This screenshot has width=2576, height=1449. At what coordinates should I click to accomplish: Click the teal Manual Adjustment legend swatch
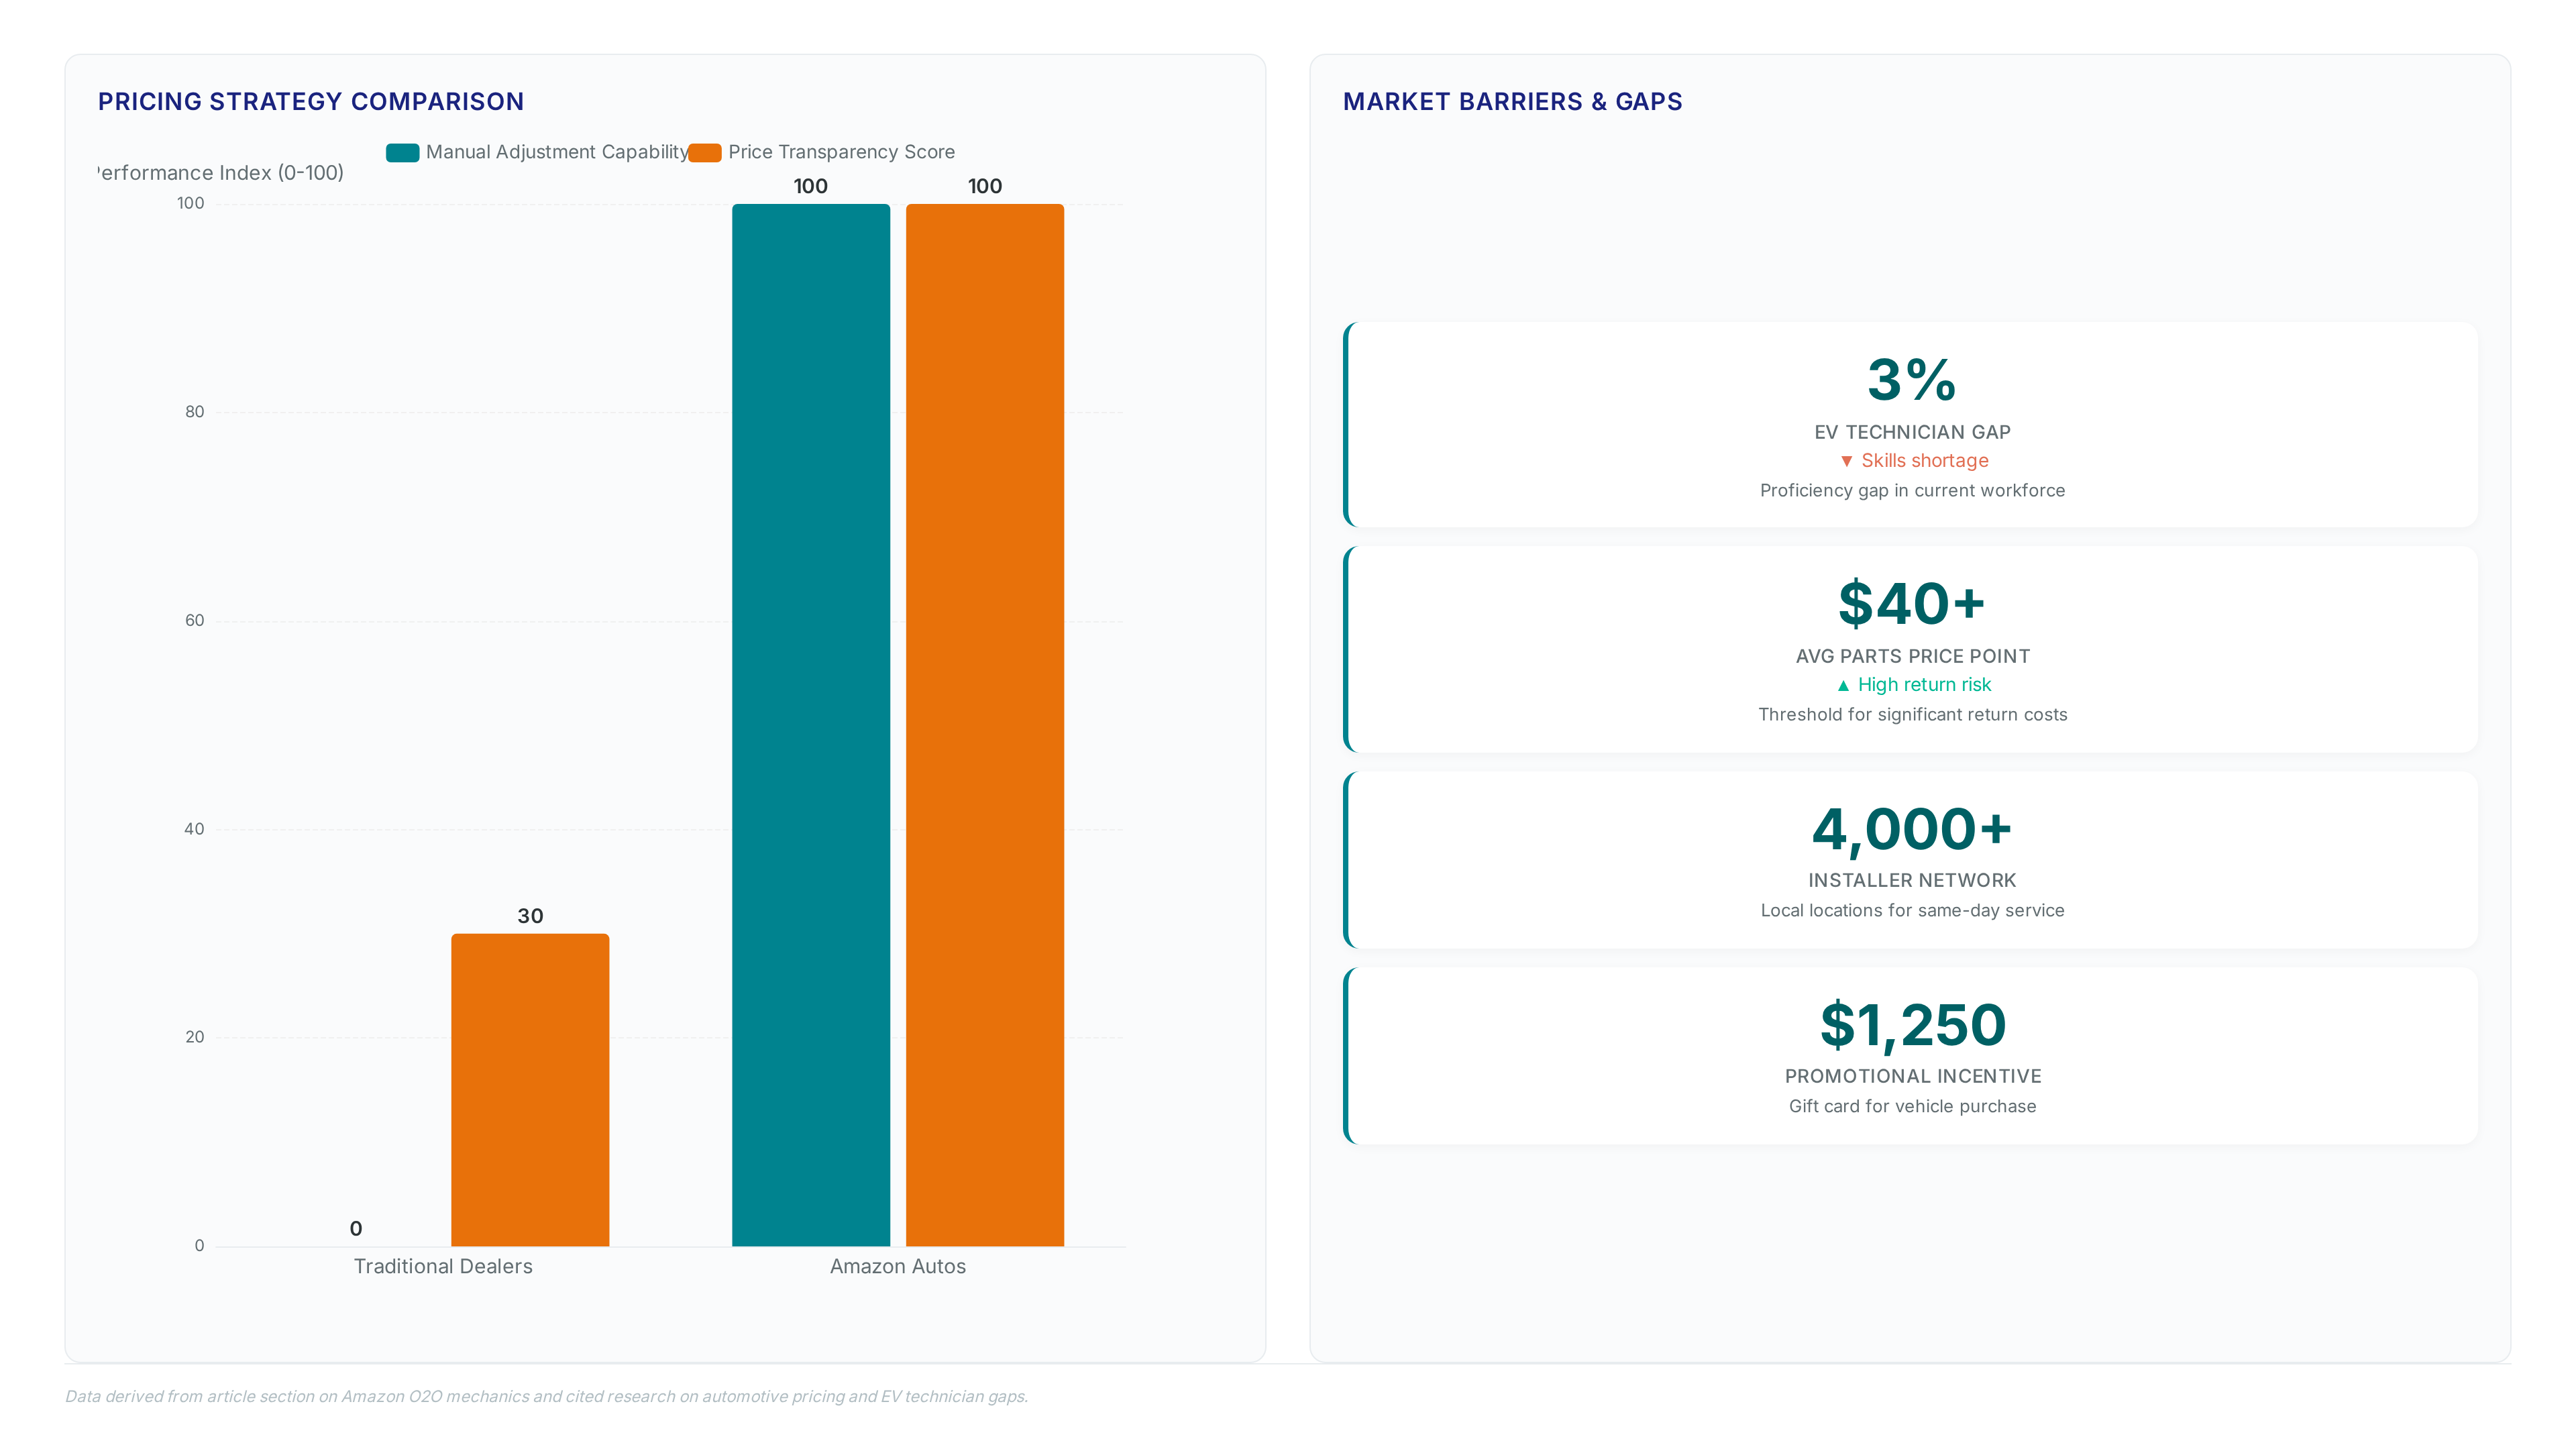pyautogui.click(x=402, y=153)
